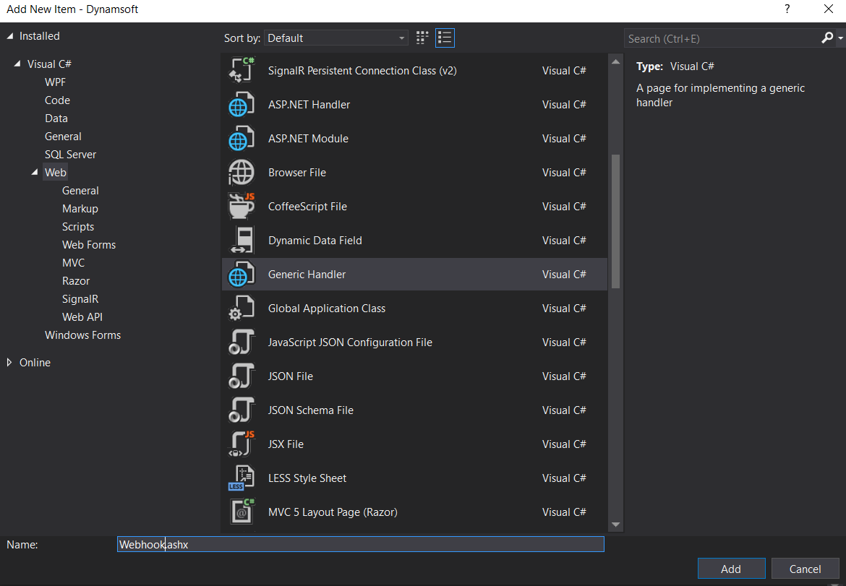This screenshot has height=586, width=846.
Task: Collapse the Web category node
Action: click(35, 173)
